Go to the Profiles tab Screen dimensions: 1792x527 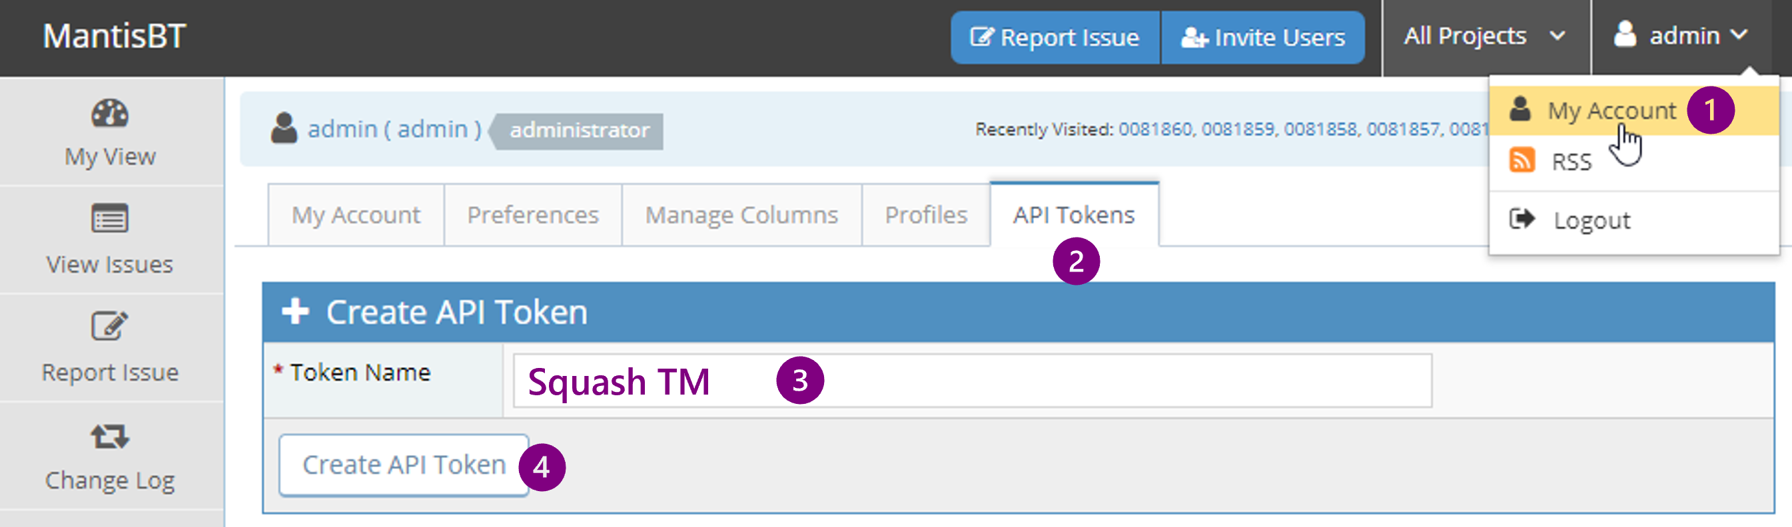(925, 216)
